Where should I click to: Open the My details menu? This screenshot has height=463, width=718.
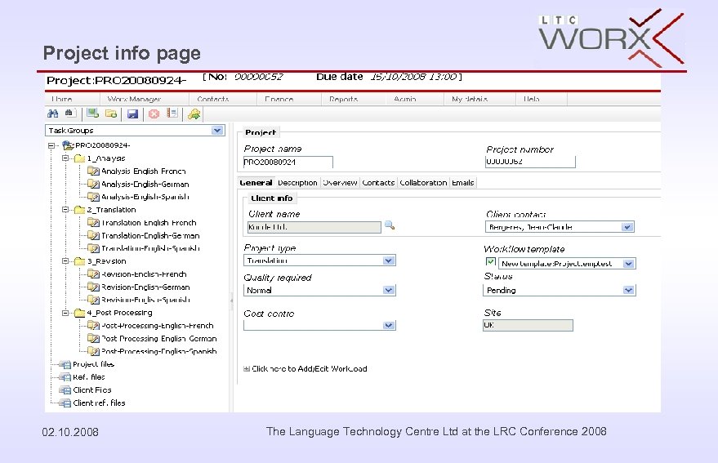[x=470, y=99]
